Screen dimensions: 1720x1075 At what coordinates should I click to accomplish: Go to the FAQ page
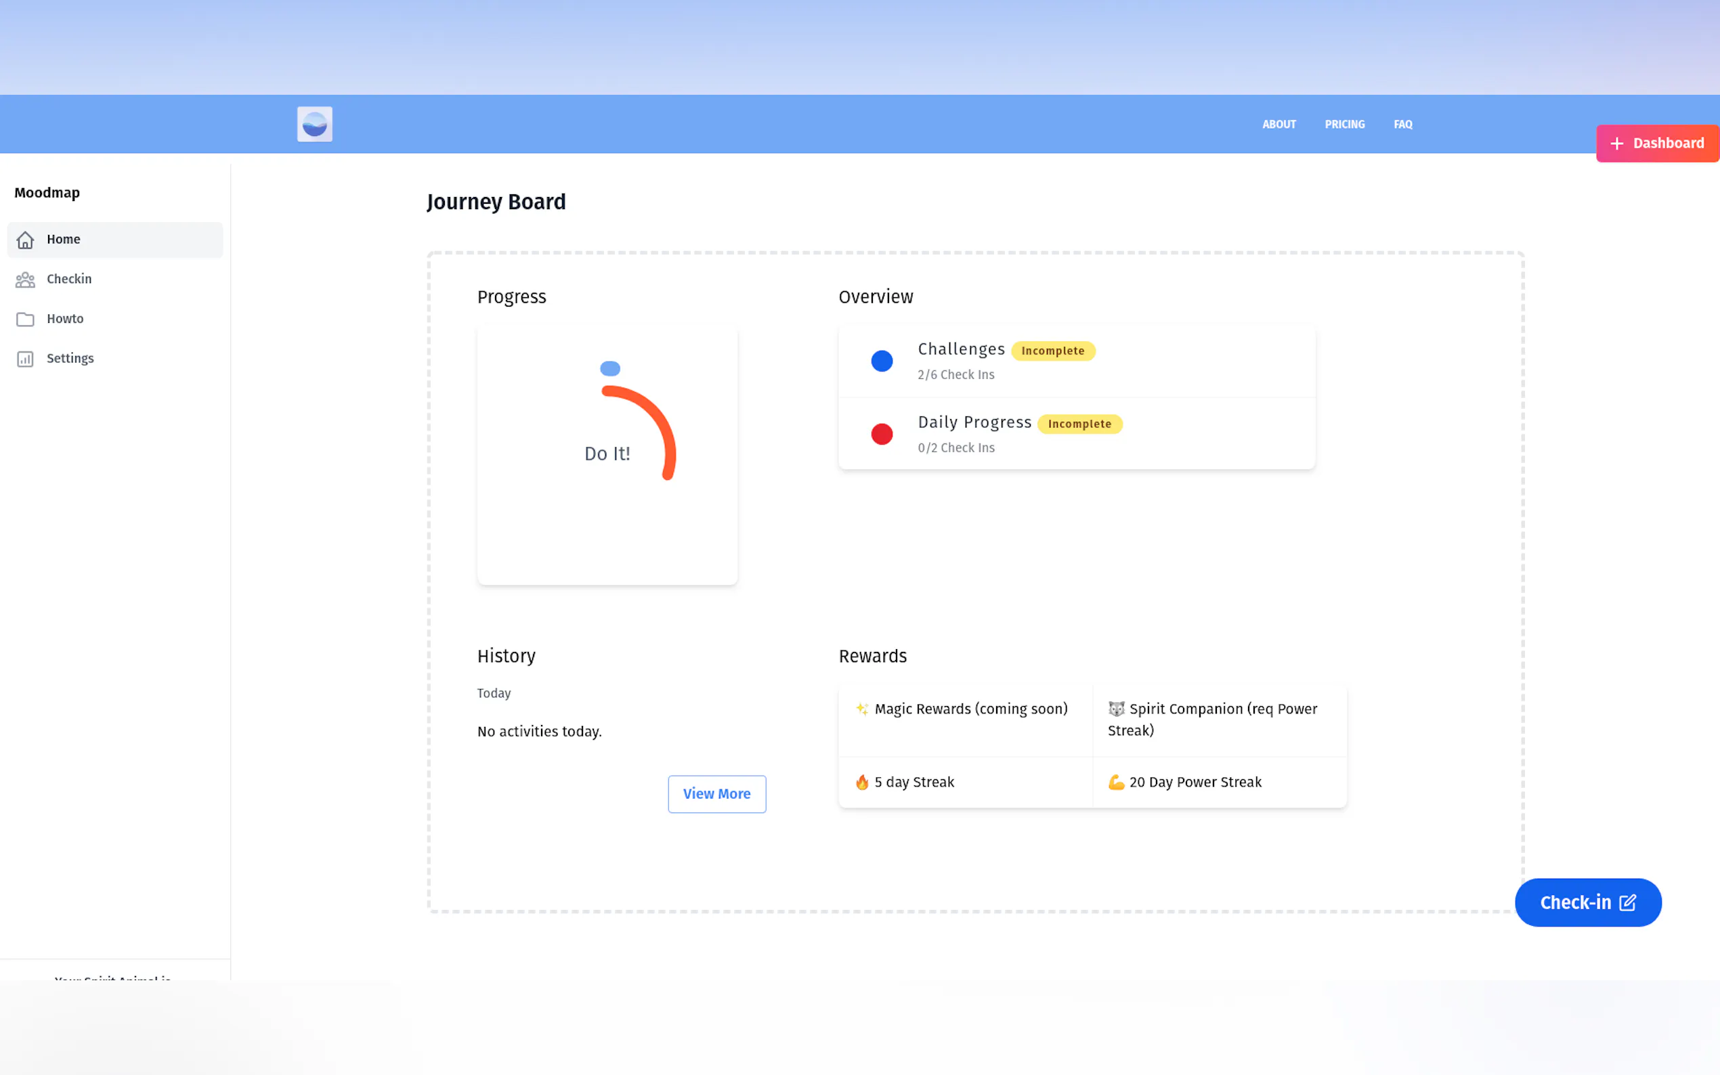pyautogui.click(x=1402, y=125)
